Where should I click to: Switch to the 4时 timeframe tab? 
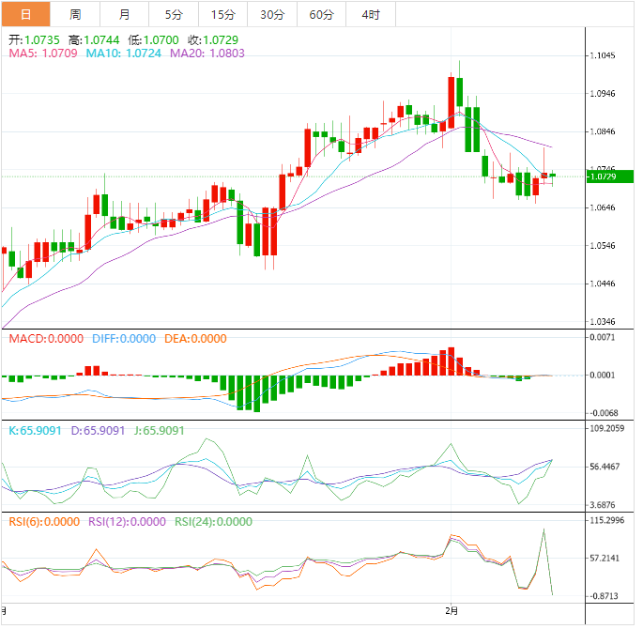tap(371, 14)
